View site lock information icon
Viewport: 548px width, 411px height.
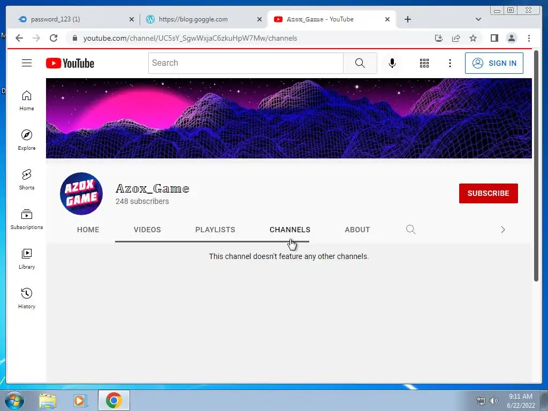tap(74, 38)
